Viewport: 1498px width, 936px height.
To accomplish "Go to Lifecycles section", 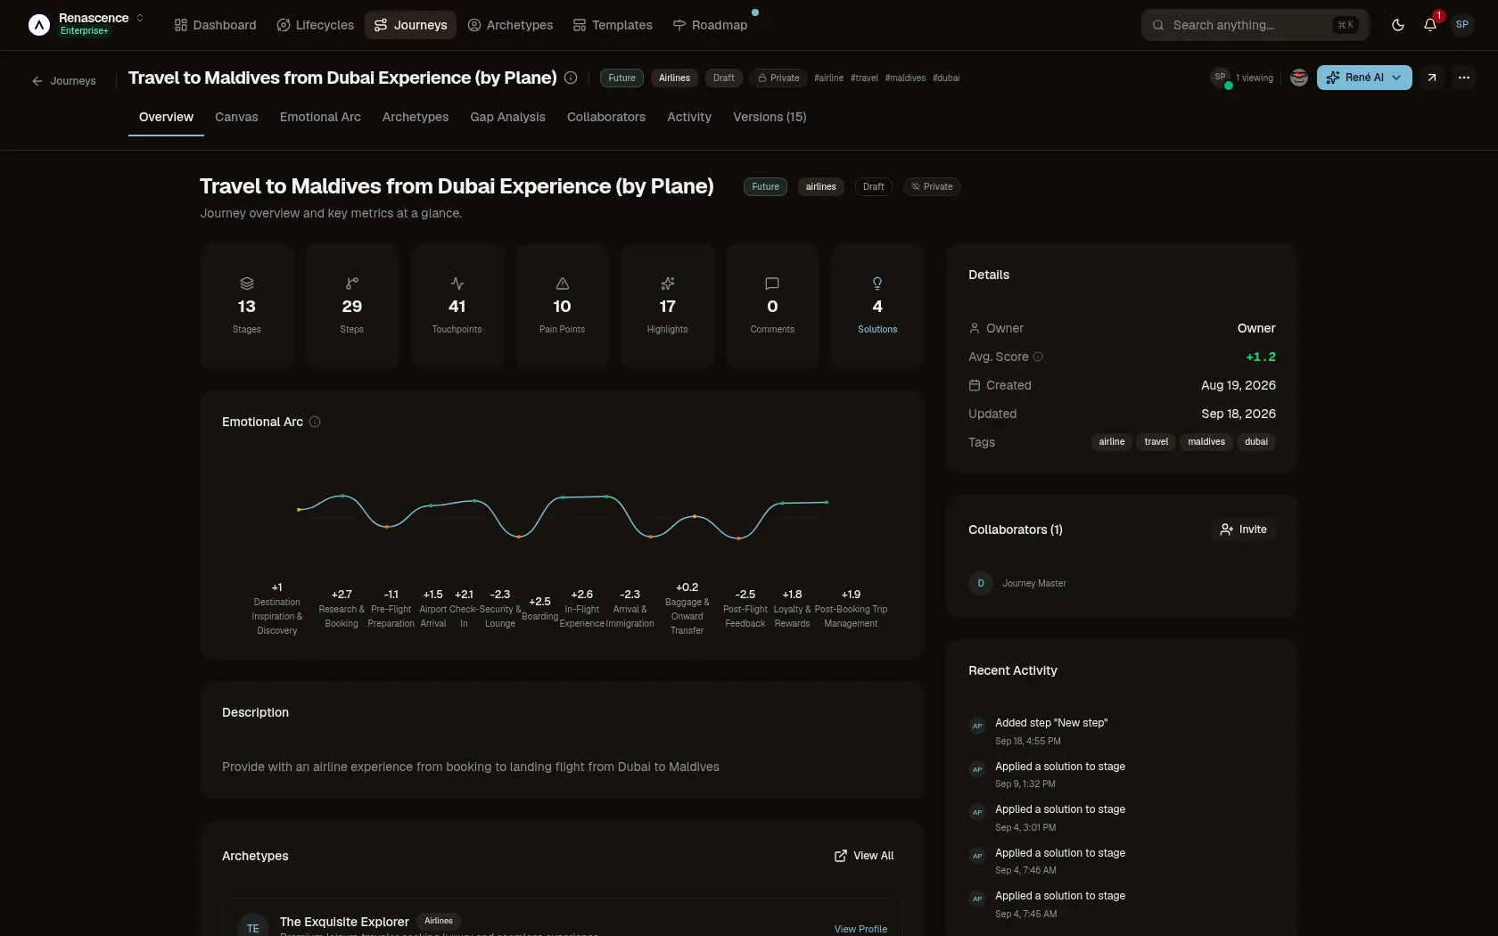I will 315,25.
